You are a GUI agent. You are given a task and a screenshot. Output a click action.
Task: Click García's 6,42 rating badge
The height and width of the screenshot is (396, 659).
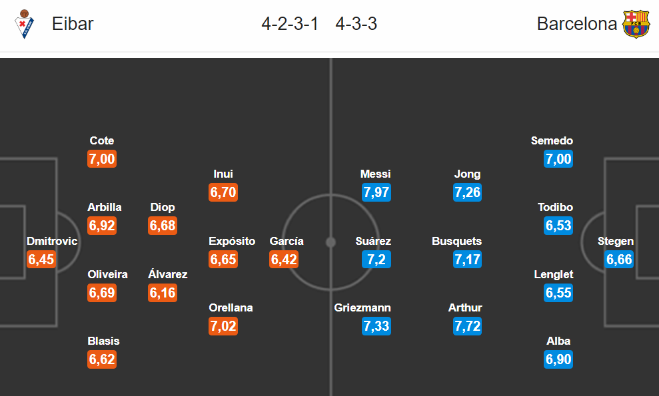pyautogui.click(x=284, y=259)
